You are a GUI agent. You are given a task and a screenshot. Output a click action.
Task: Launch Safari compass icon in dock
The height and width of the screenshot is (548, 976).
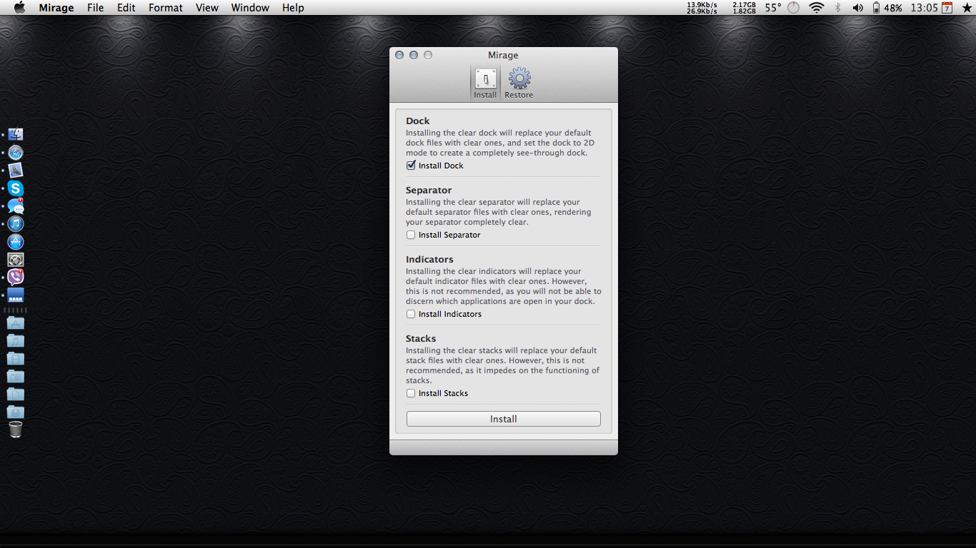16,153
